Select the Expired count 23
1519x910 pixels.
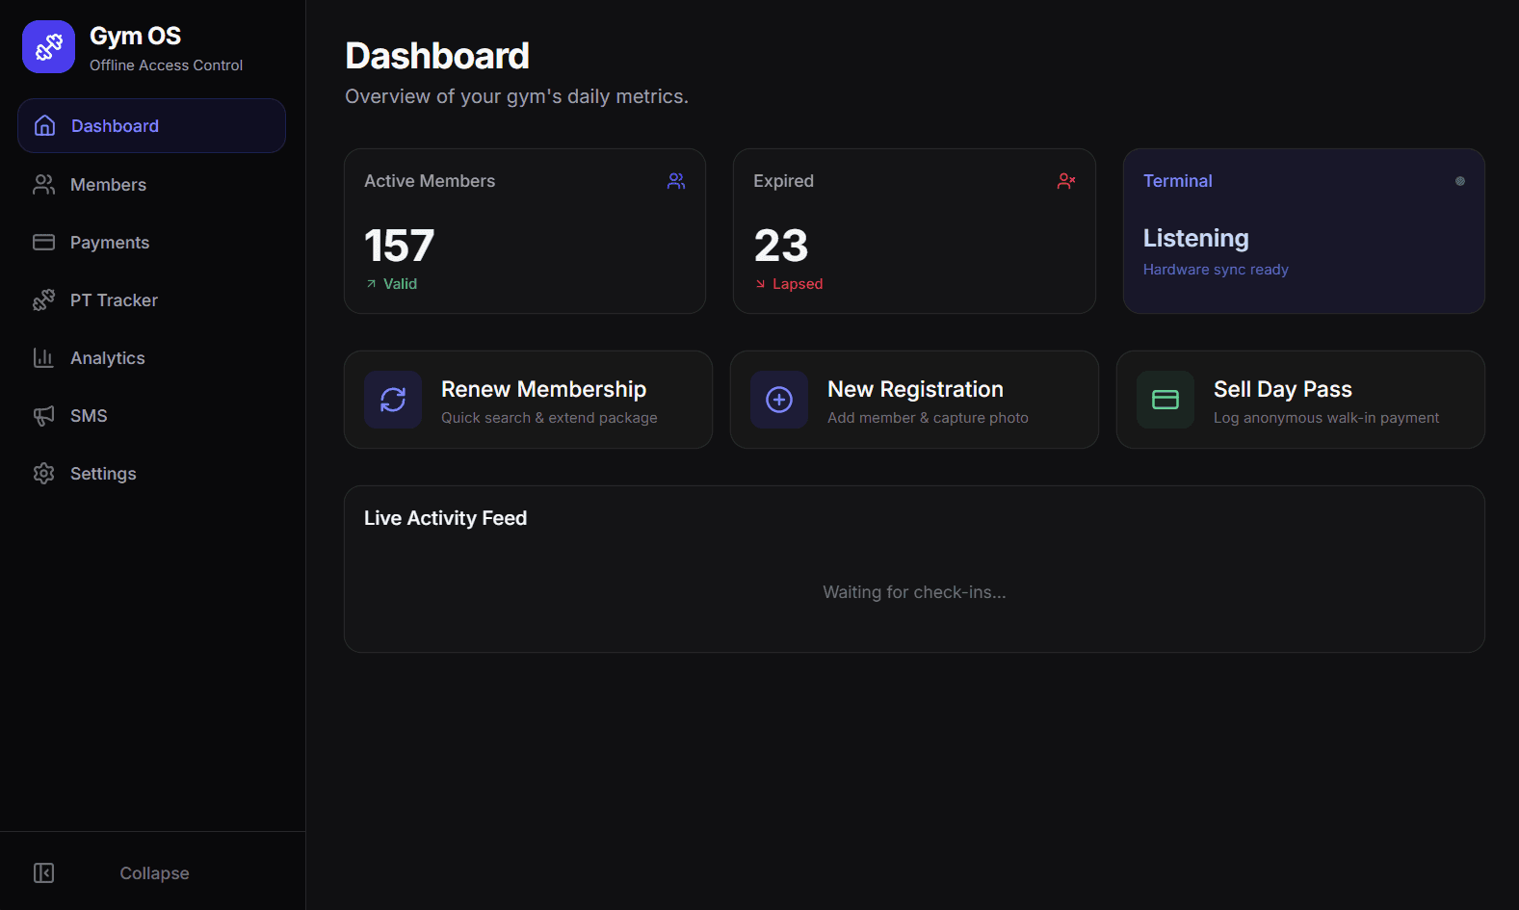781,246
